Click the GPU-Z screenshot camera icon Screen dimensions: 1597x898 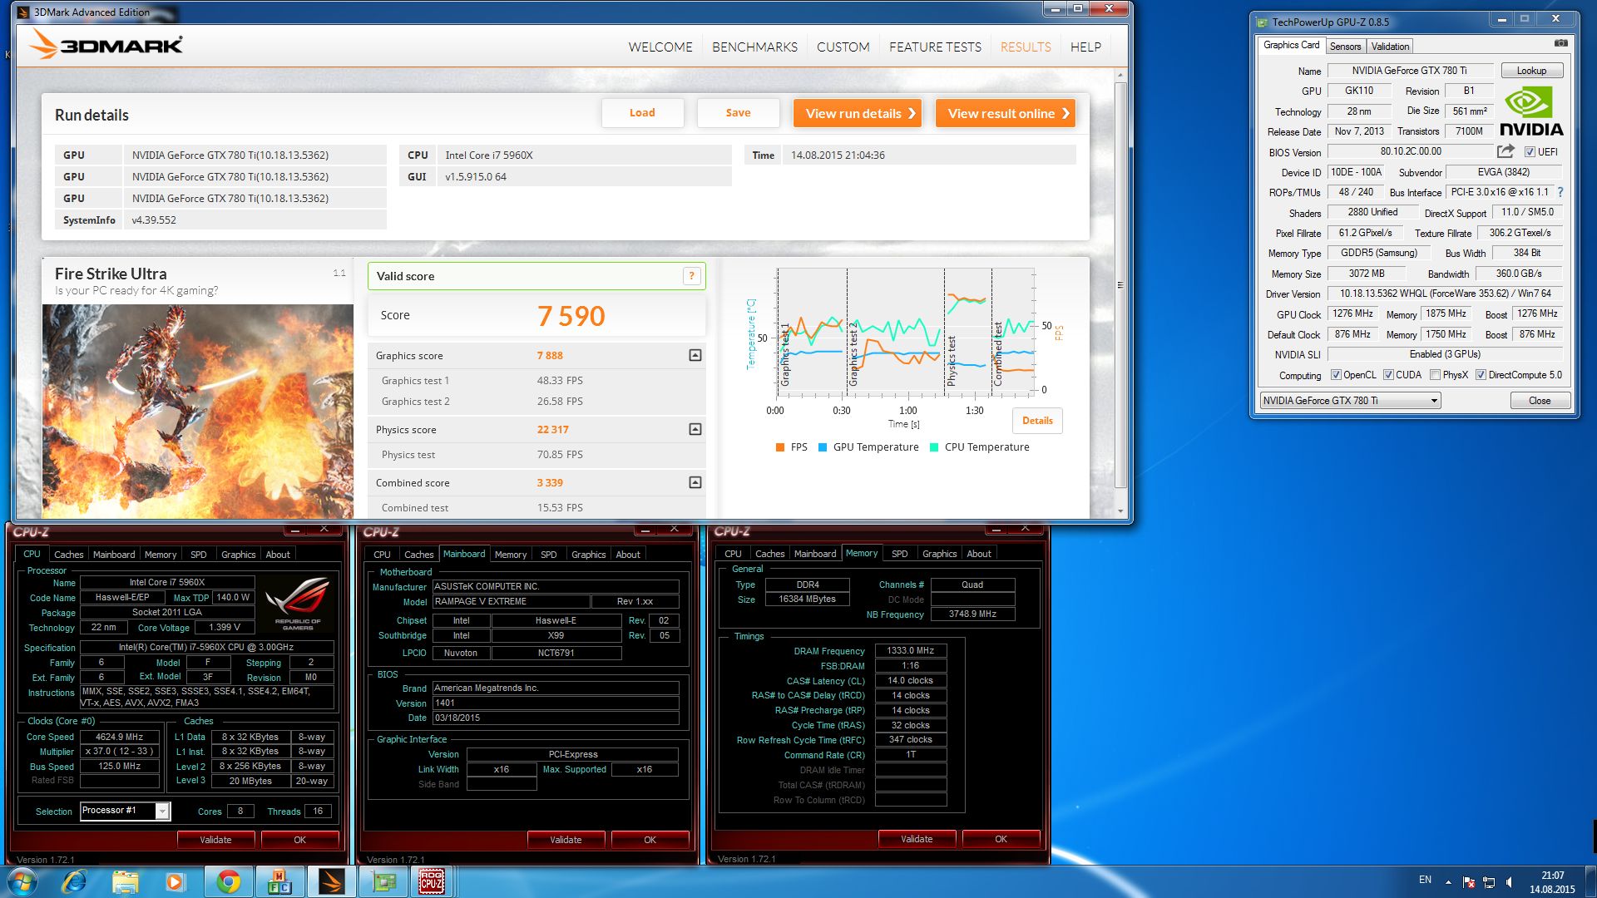(x=1561, y=43)
